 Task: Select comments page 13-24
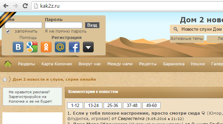tap(93, 105)
